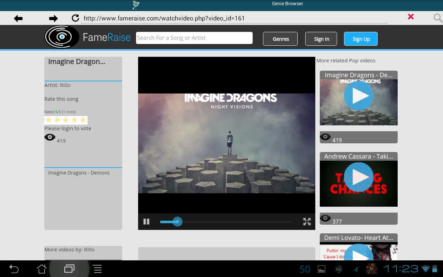
Task: Play the Demi Lovato related video thumbnail
Action: (359, 253)
